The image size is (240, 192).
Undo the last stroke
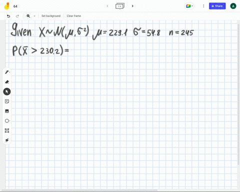point(8,16)
